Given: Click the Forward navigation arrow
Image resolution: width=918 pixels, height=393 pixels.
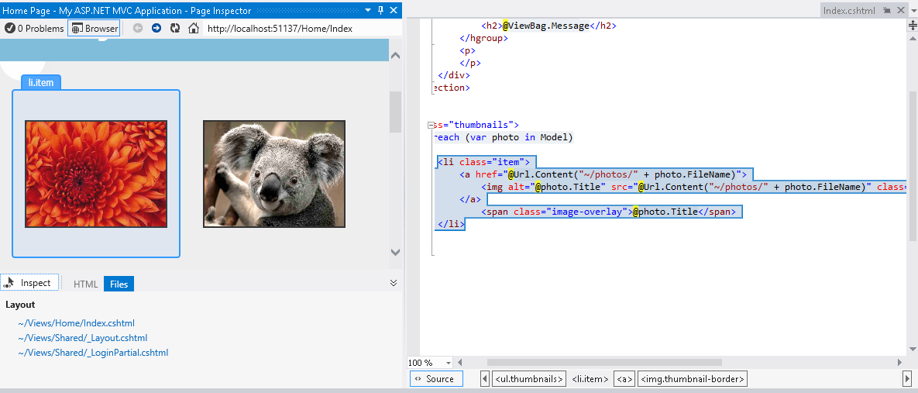Looking at the screenshot, I should coord(156,29).
